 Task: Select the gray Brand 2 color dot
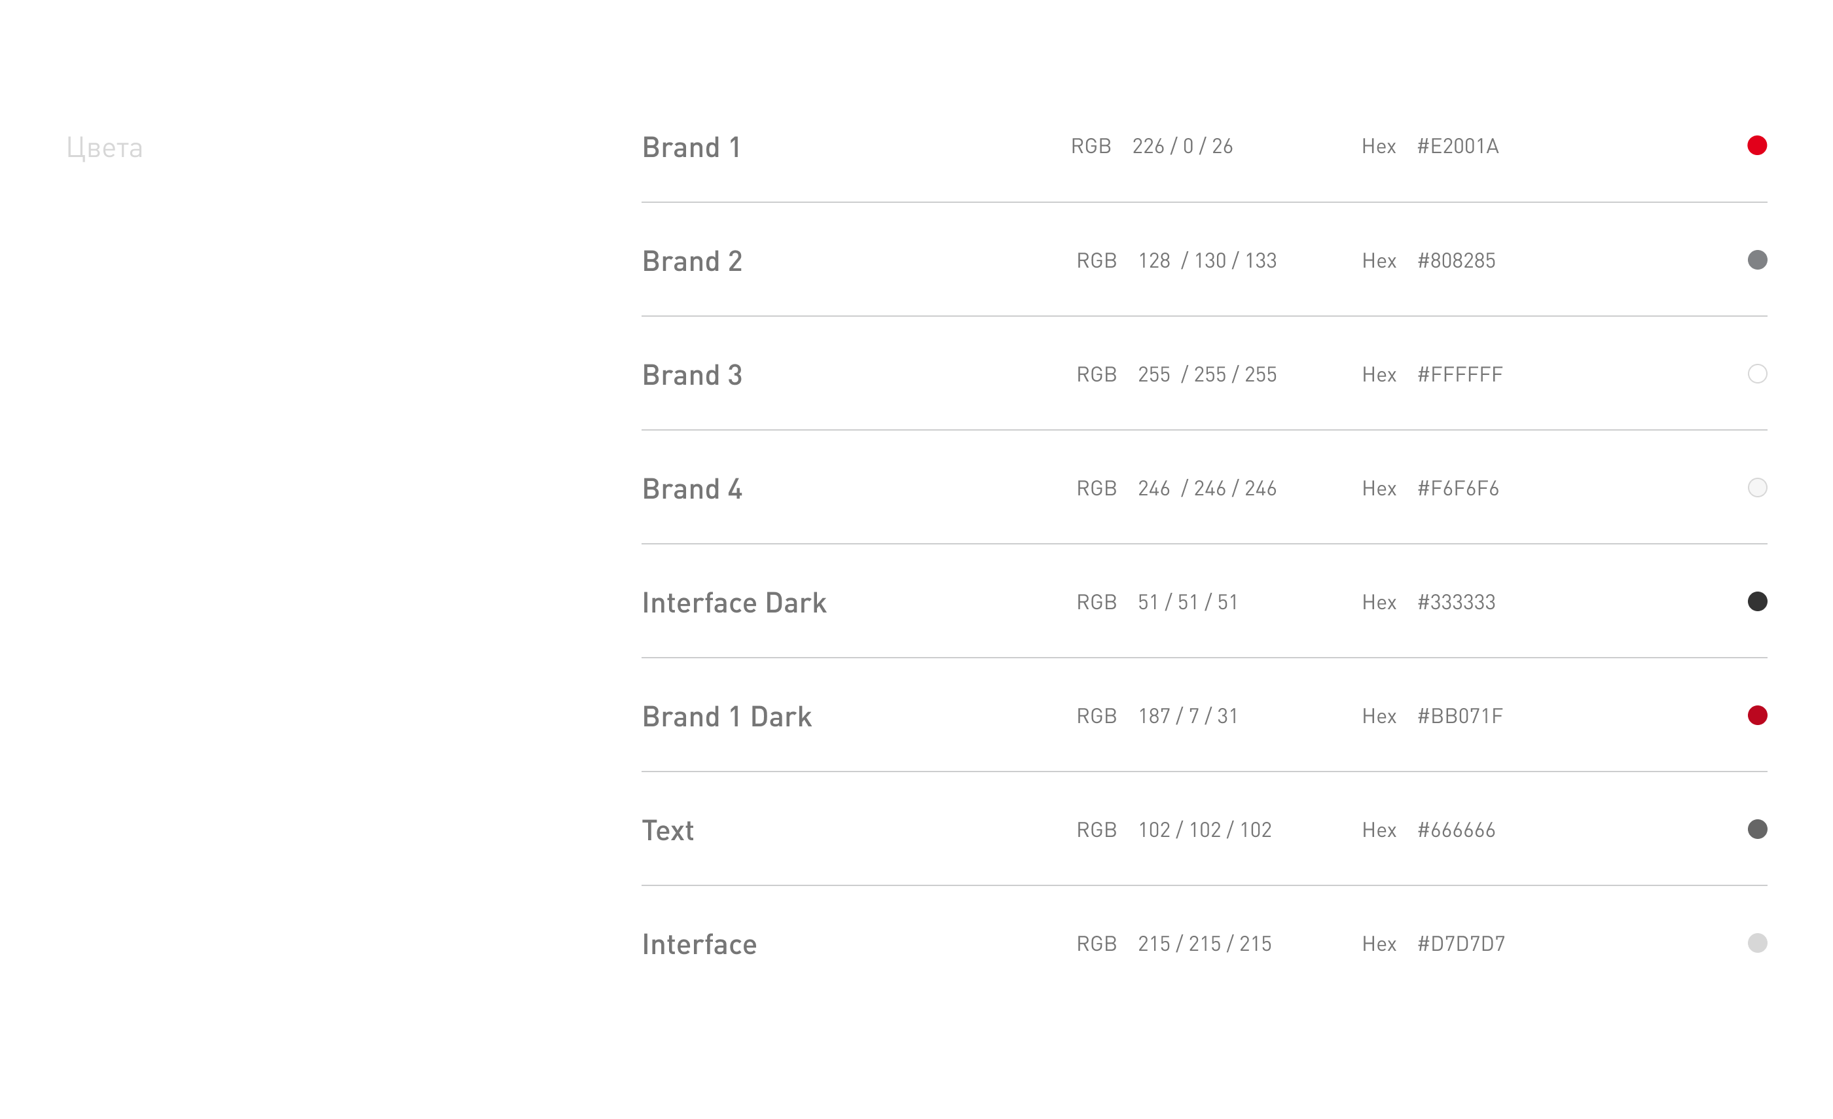[1756, 260]
